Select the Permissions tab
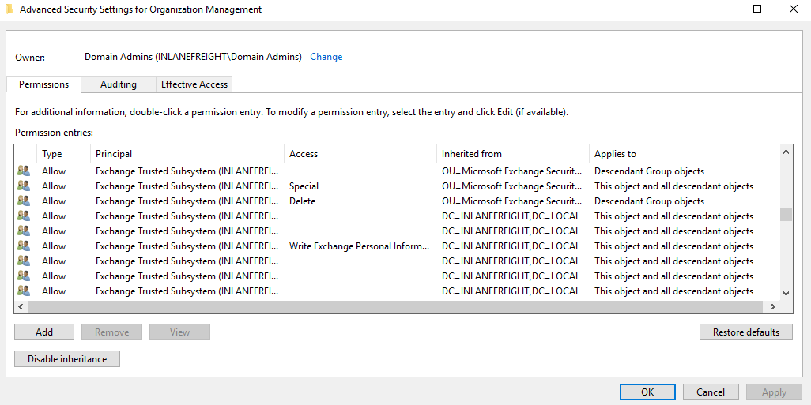Viewport: 811px width, 405px height. coord(43,84)
